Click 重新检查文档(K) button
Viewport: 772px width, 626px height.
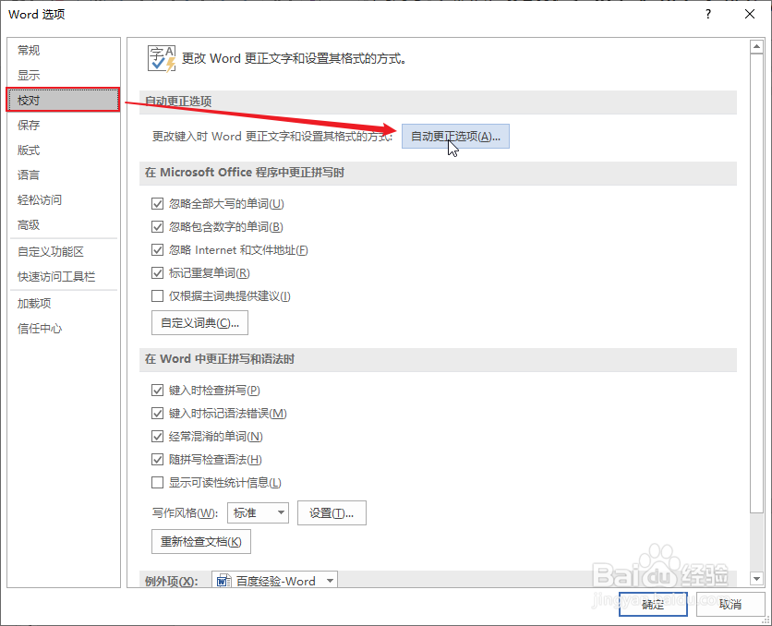(x=201, y=542)
